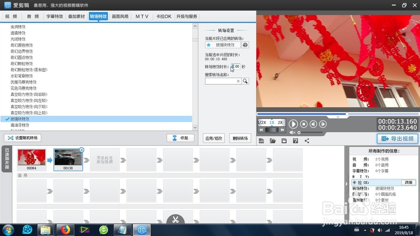Click the video progress slider handle

[347, 114]
